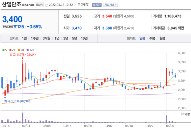Switch to 일봉 daily candle chart
This screenshot has width=191, height=130.
[x=142, y=39]
